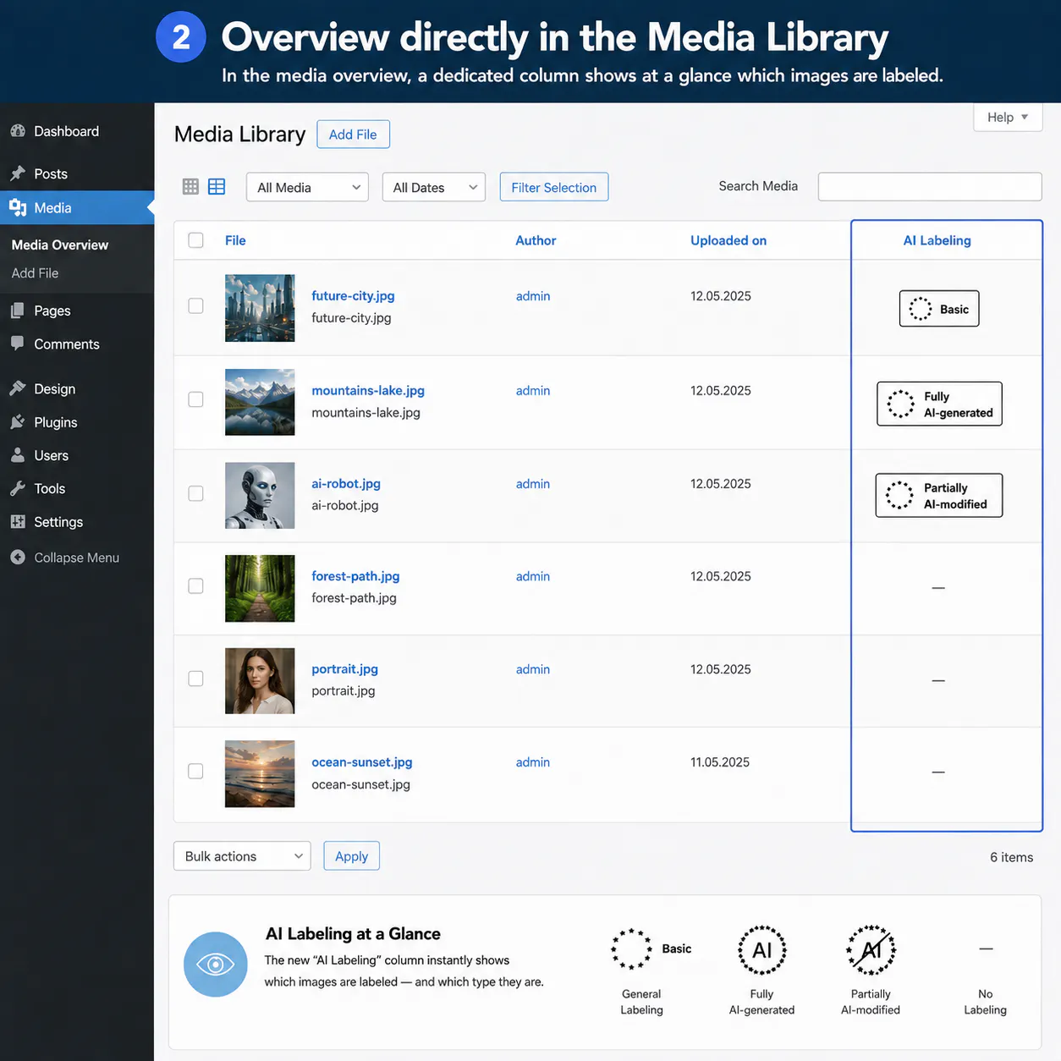Check the forest-path.jpg row checkbox

point(195,585)
